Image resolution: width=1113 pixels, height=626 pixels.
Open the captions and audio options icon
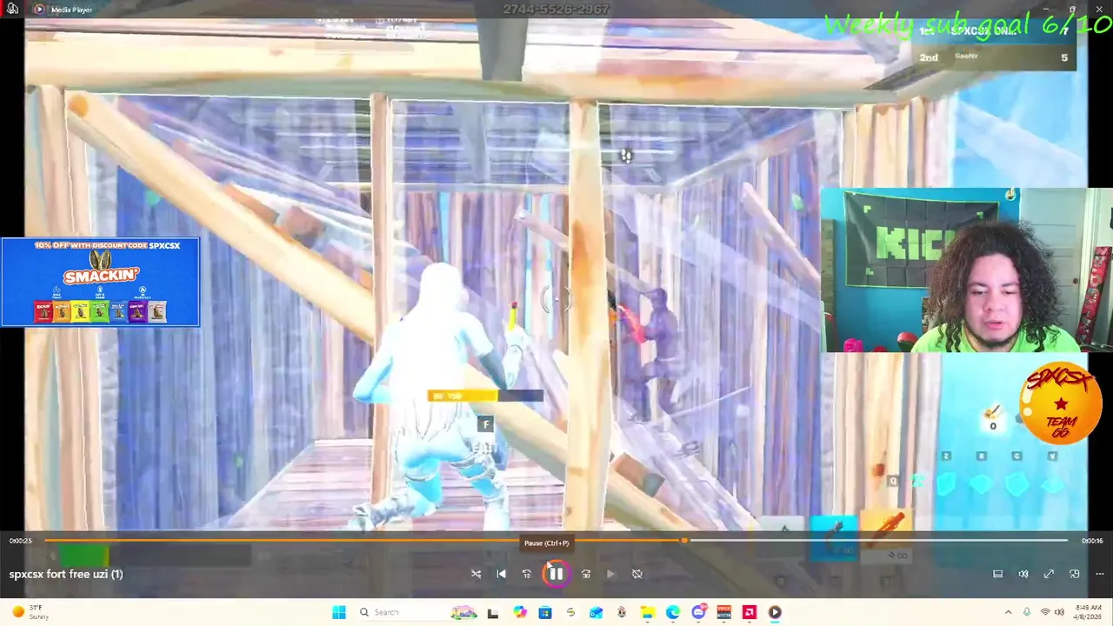997,574
